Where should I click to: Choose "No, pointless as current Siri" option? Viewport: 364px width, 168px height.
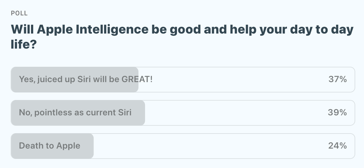[75, 113]
